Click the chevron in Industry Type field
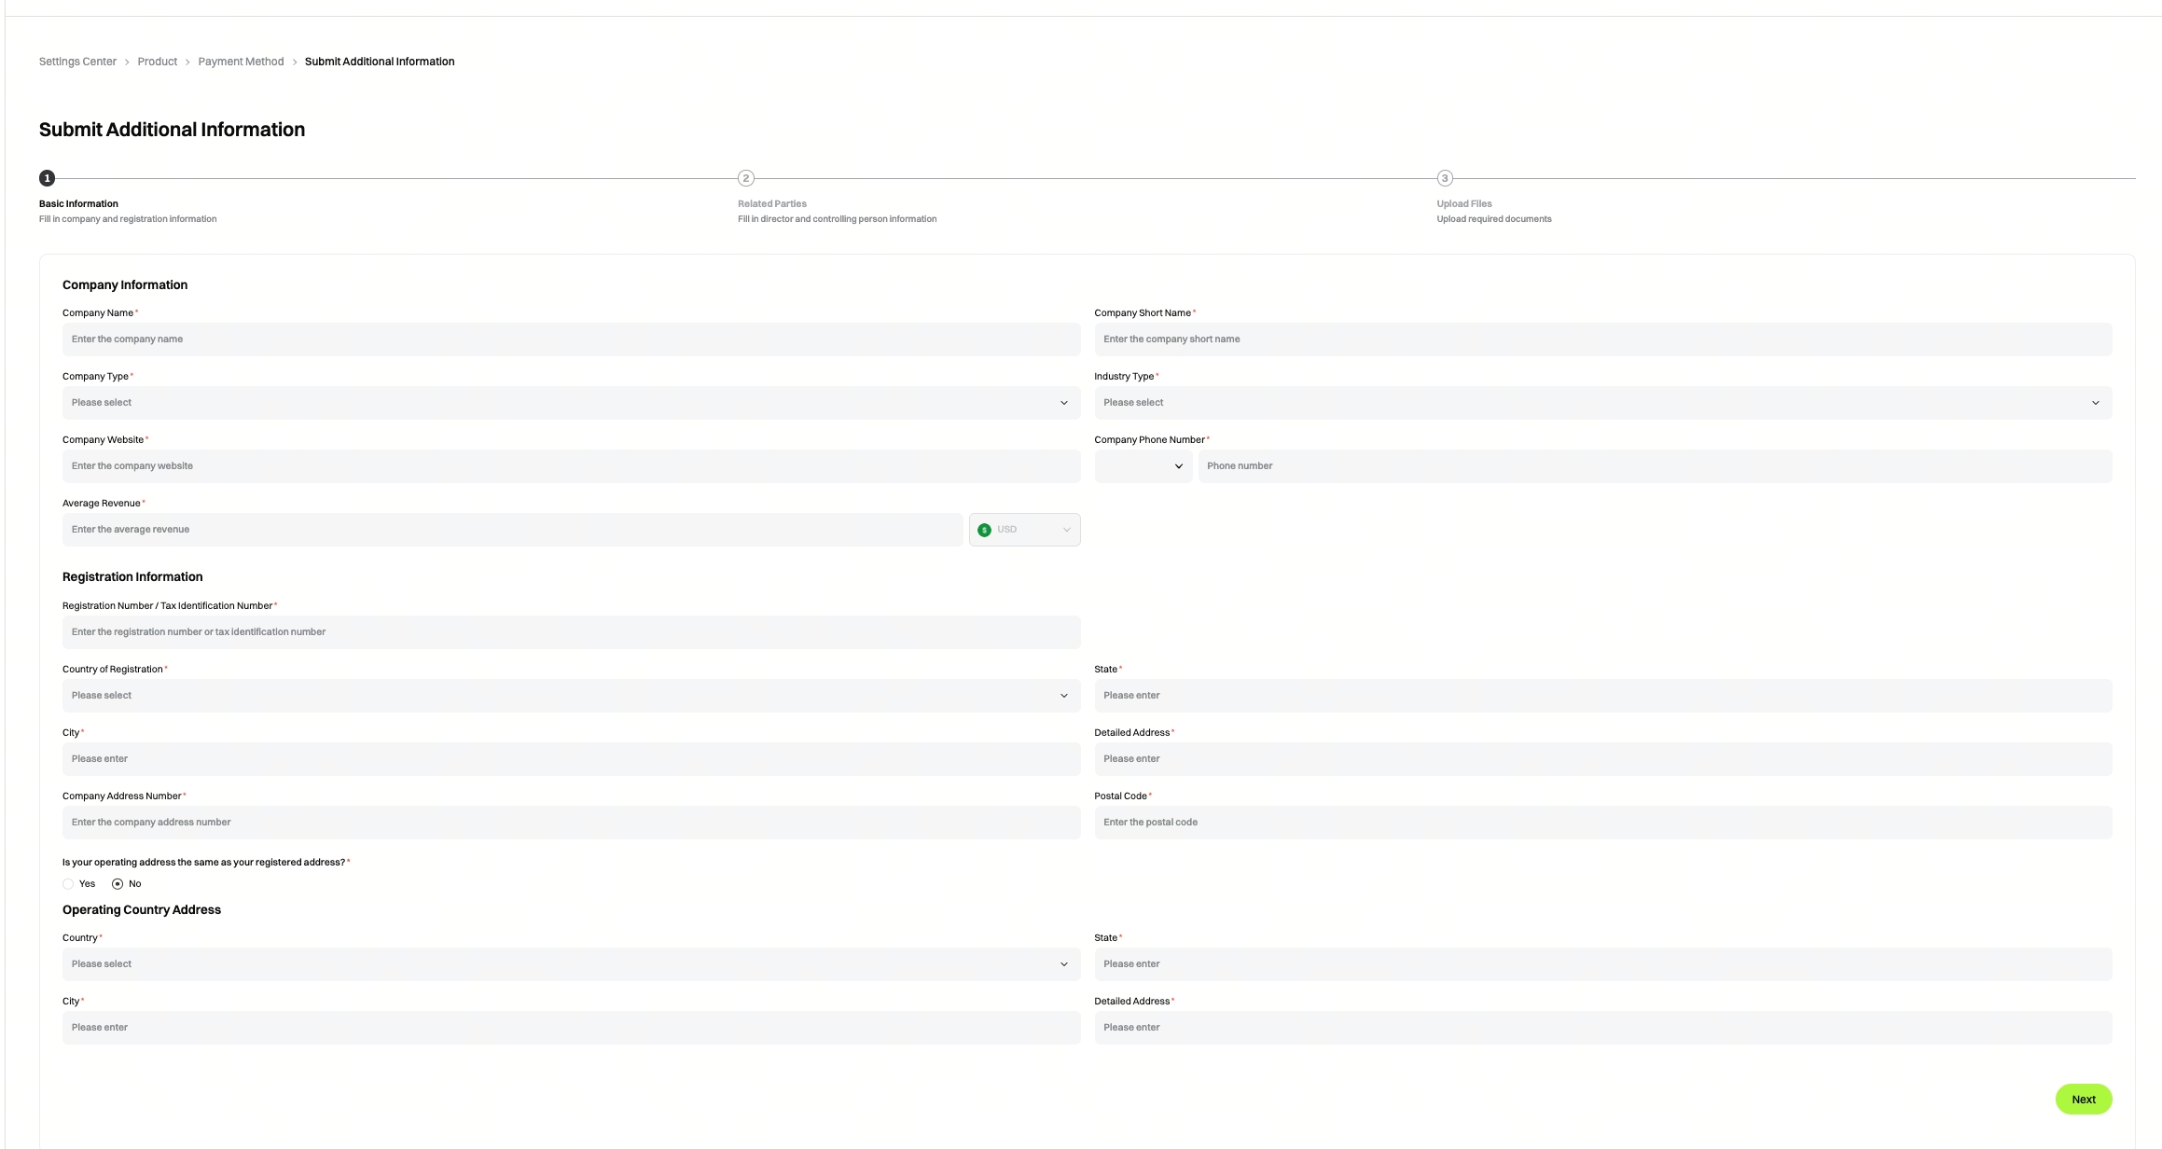This screenshot has height=1149, width=2162. tap(2095, 403)
